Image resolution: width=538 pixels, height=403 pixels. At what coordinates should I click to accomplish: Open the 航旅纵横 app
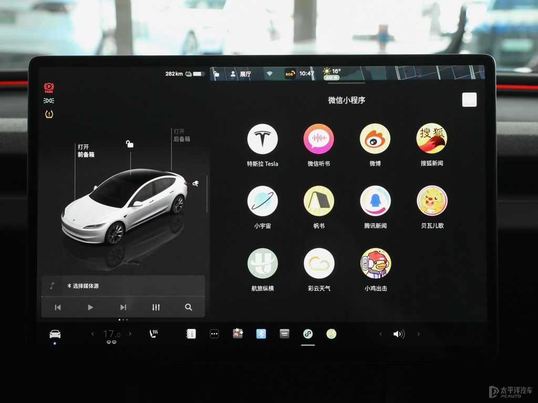point(263,263)
